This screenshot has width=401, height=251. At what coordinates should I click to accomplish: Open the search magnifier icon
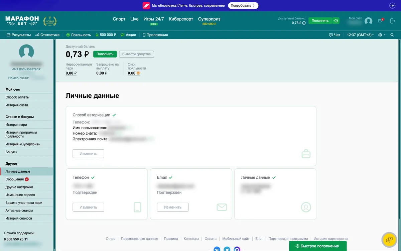click(x=392, y=35)
